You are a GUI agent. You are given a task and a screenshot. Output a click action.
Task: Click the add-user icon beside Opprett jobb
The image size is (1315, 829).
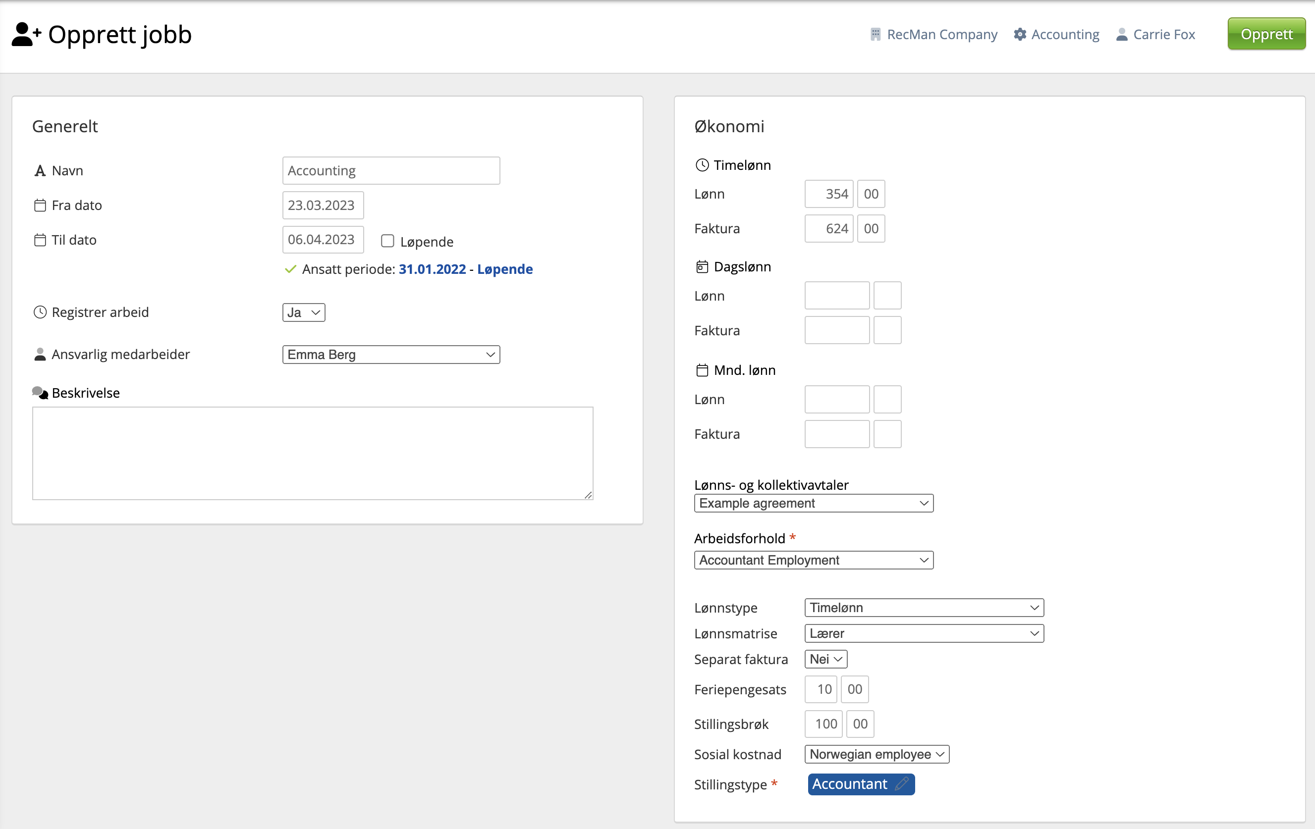[26, 34]
